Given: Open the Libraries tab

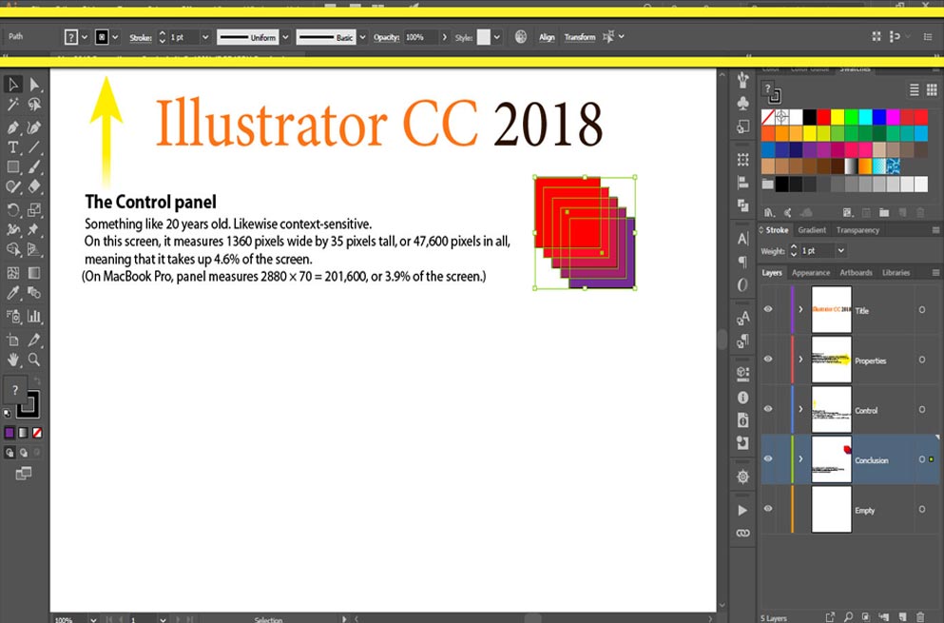Looking at the screenshot, I should click(x=896, y=273).
